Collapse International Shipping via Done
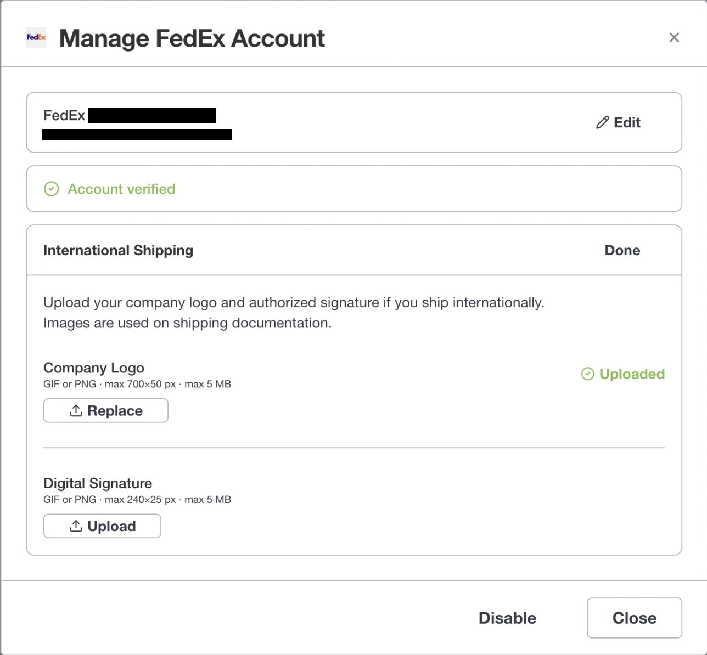The height and width of the screenshot is (655, 707). tap(622, 250)
